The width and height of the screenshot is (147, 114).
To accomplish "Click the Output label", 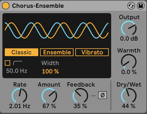I will pyautogui.click(x=129, y=17).
